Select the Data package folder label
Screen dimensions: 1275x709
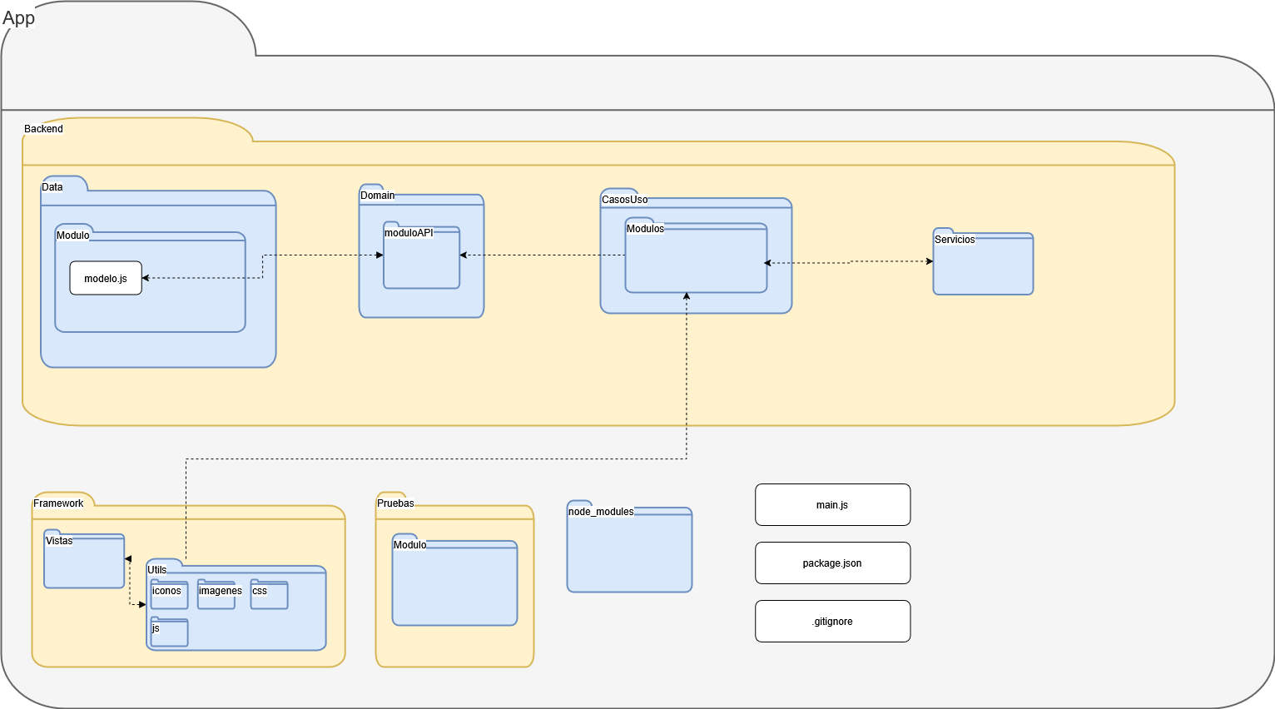[x=52, y=187]
